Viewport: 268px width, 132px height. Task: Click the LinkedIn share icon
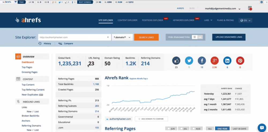227,61
